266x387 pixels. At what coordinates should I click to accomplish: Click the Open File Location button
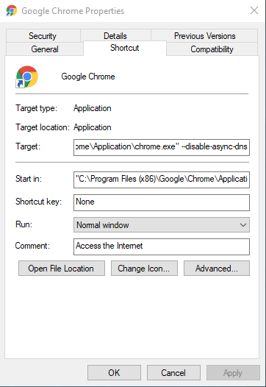pyautogui.click(x=62, y=269)
